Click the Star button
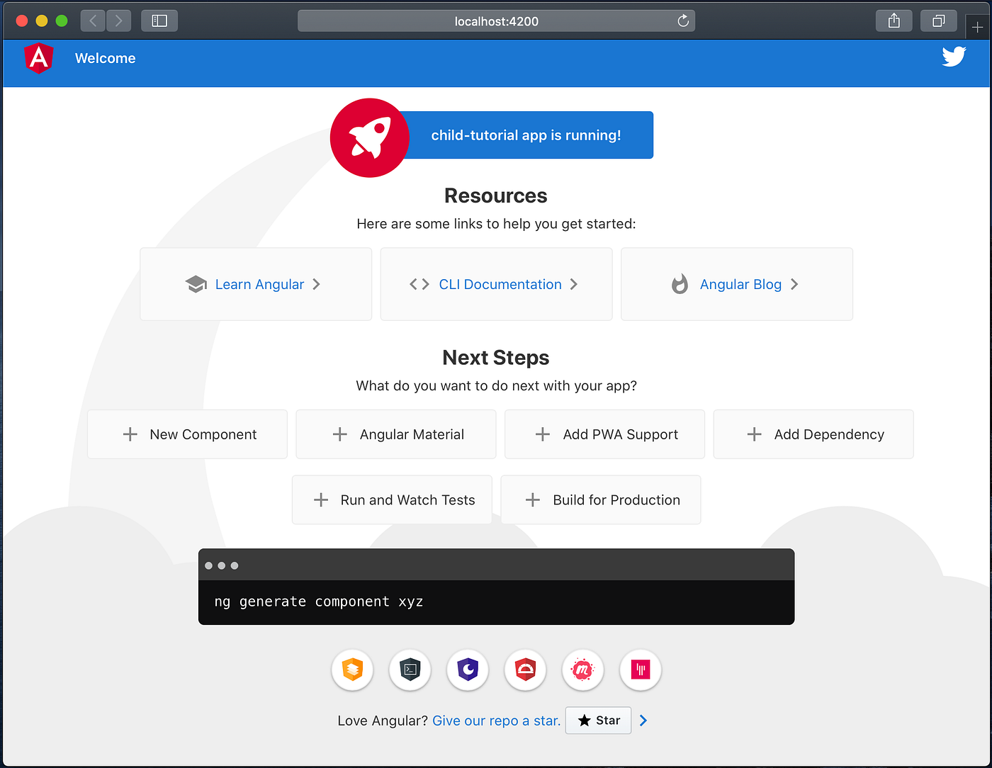Viewport: 992px width, 768px height. [x=598, y=721]
